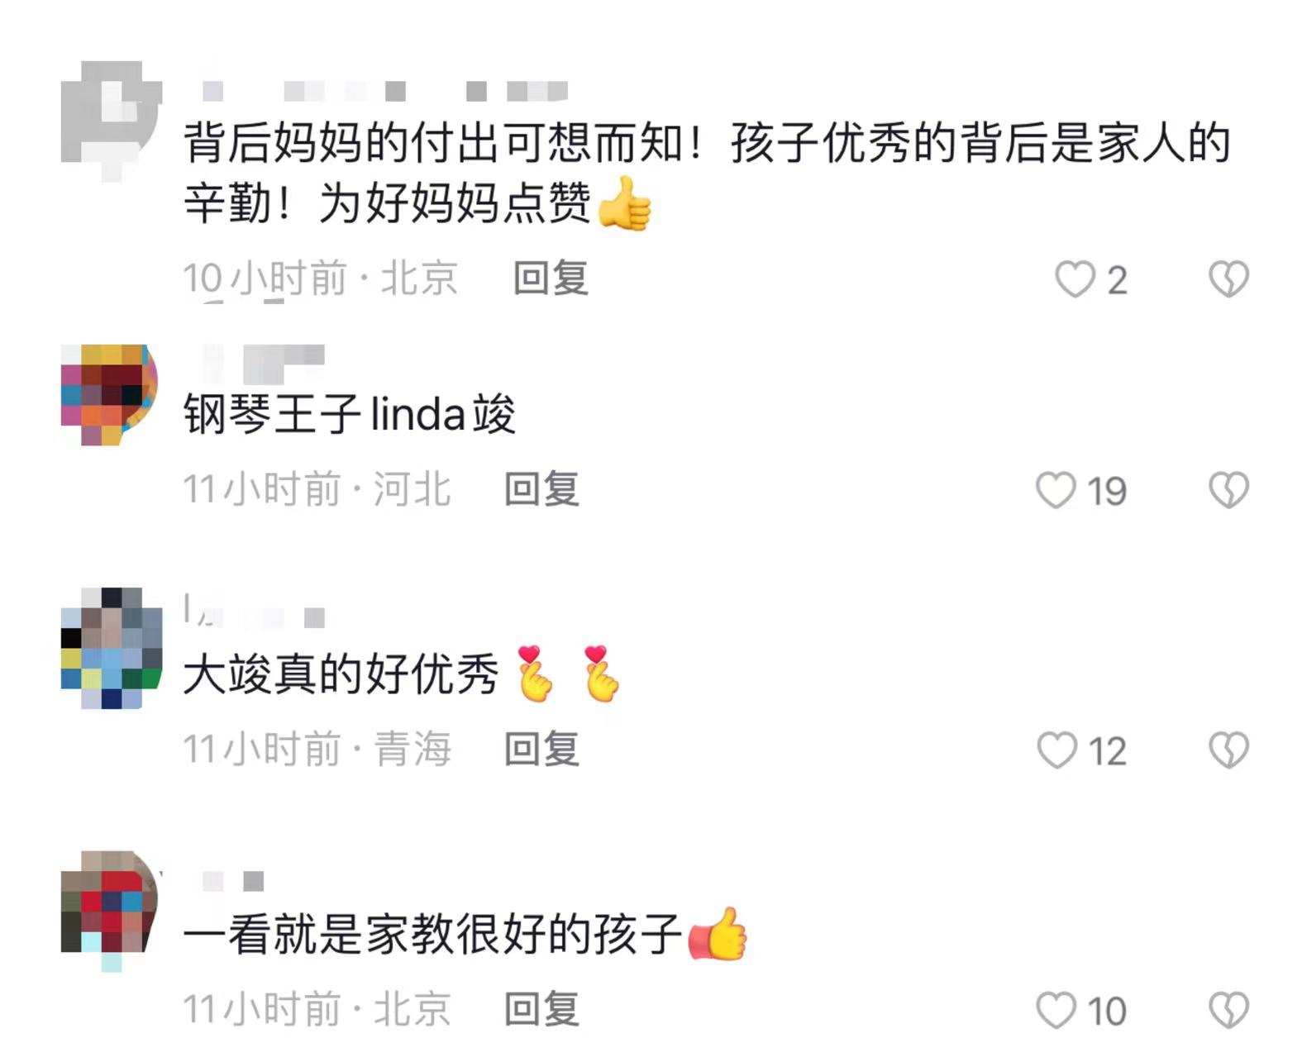Reply to the Qinghai comment
1302x1057 pixels.
(x=542, y=749)
